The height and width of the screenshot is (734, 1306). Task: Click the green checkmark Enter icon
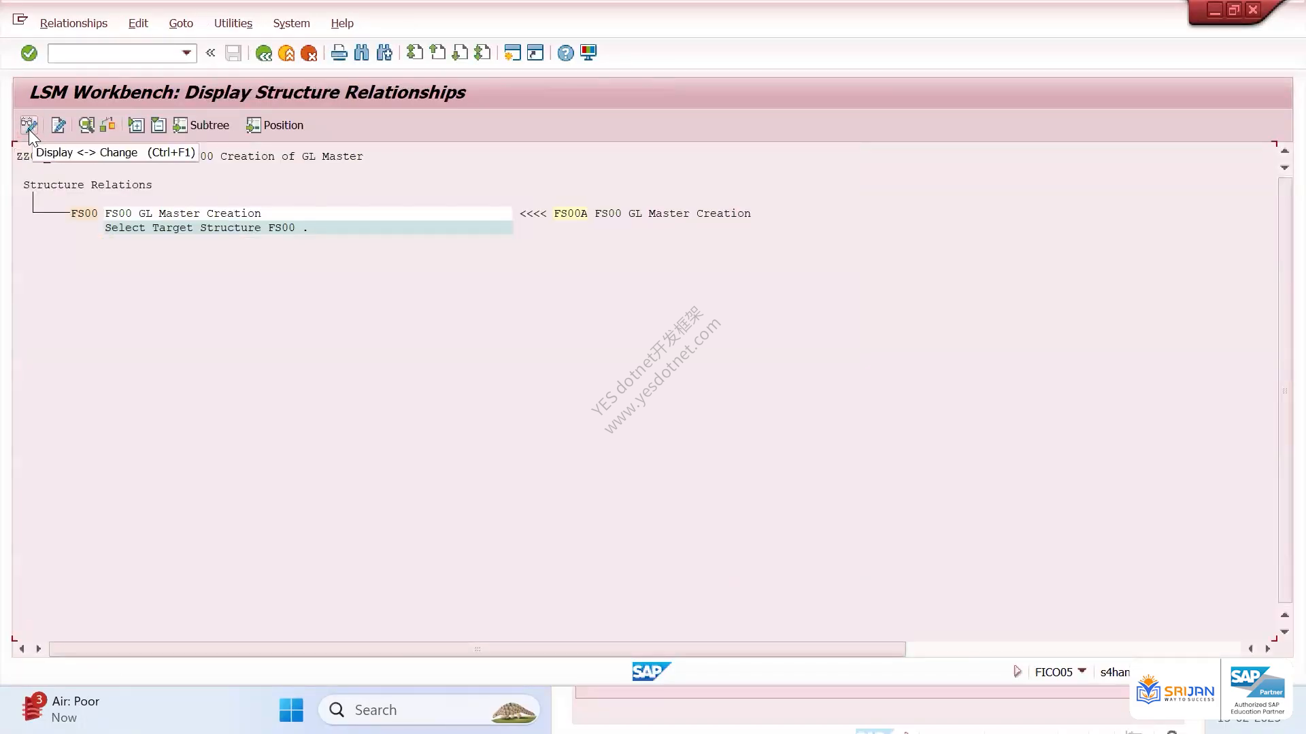click(29, 53)
